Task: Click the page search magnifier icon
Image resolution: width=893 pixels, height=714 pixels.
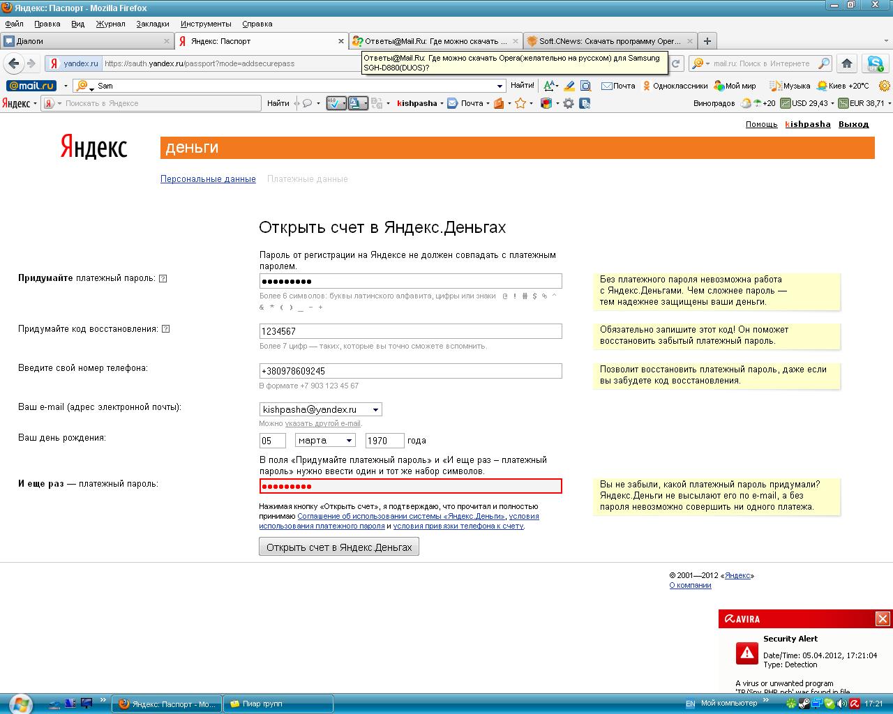Action: [586, 86]
